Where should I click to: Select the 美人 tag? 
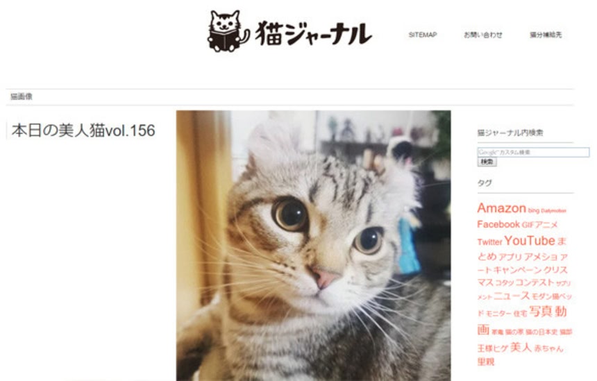pos(521,347)
